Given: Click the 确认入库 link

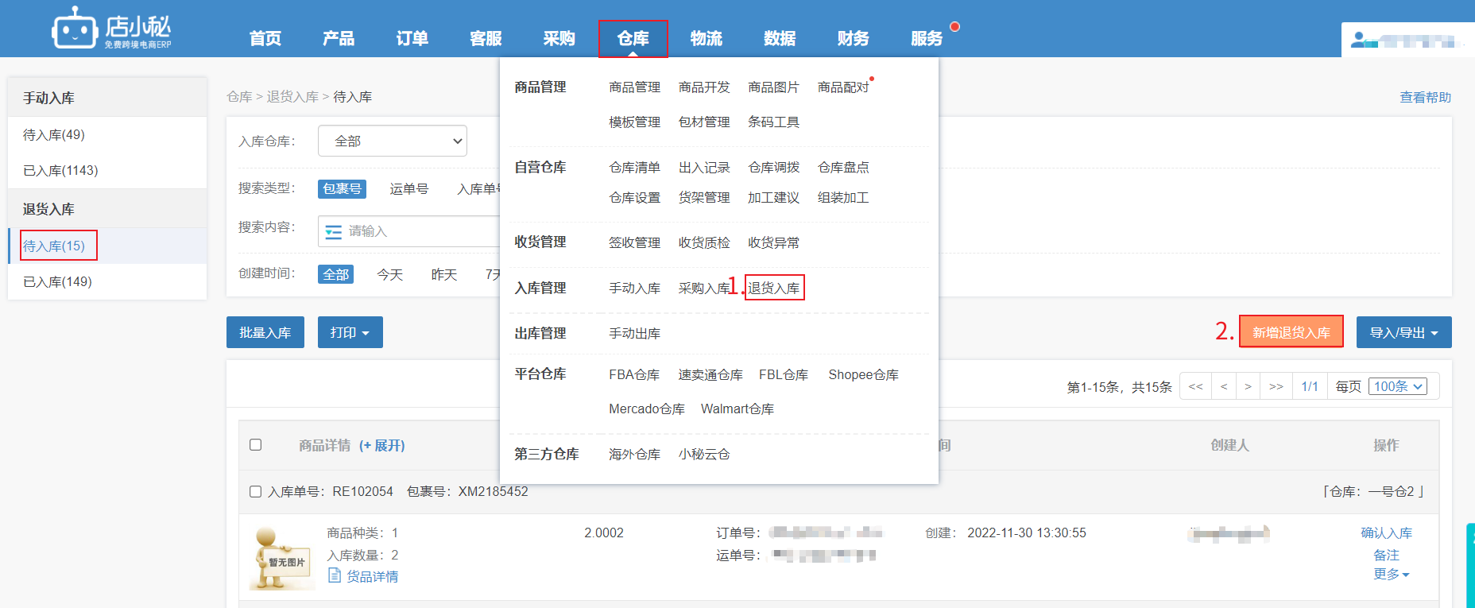Looking at the screenshot, I should [x=1386, y=532].
